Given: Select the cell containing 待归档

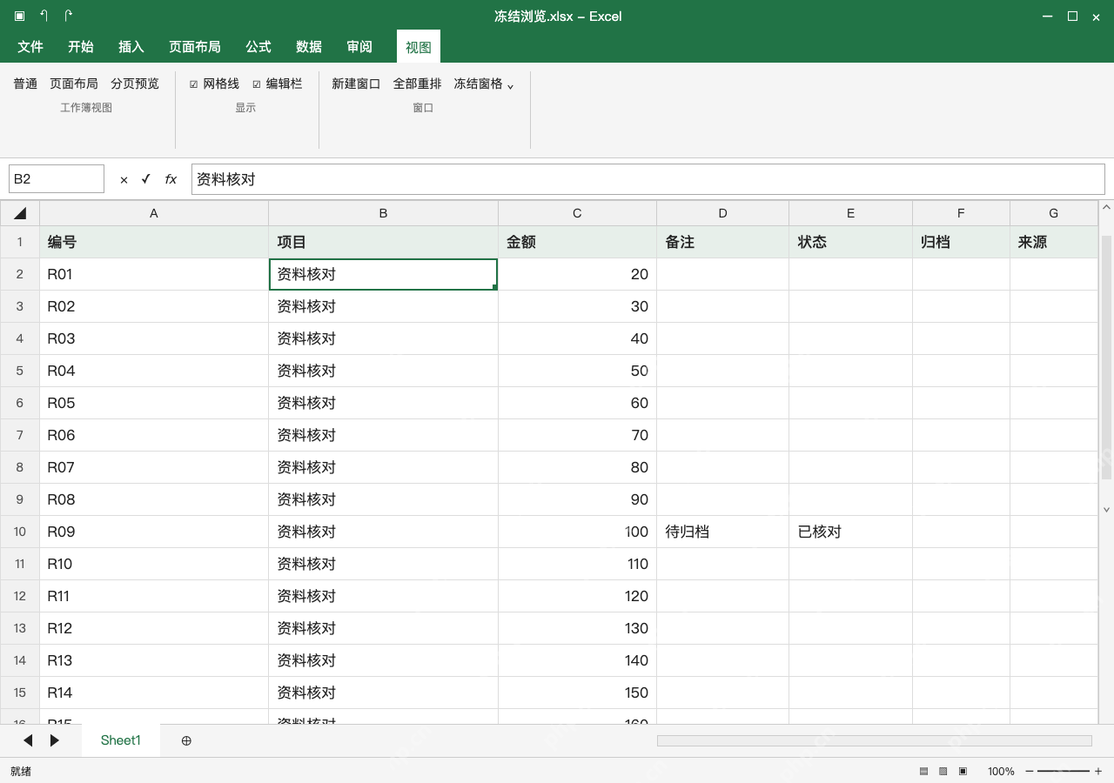Looking at the screenshot, I should pos(722,532).
